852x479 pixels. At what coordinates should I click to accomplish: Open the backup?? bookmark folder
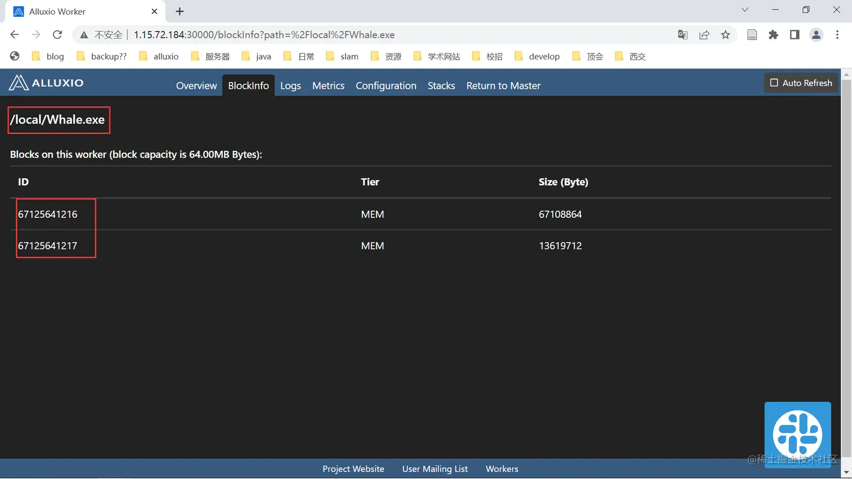coord(101,56)
